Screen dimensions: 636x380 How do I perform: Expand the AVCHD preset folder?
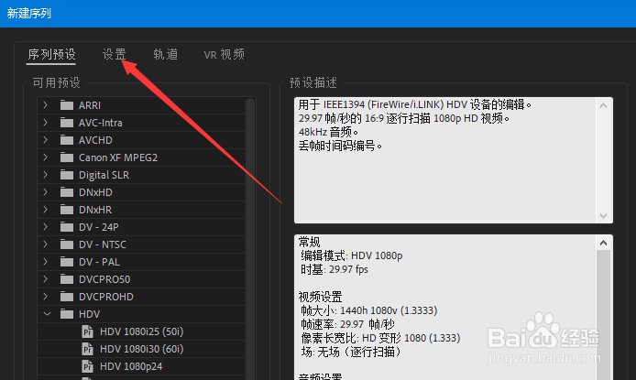(46, 140)
